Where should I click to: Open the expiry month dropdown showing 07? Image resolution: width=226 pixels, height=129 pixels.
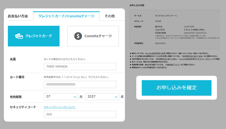(x=61, y=97)
